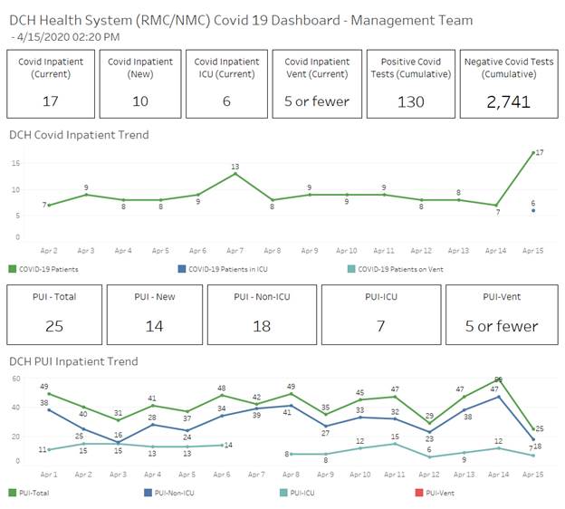This screenshot has width=565, height=509.
Task: Select the PUI - Total card showing 25
Action: [54, 314]
